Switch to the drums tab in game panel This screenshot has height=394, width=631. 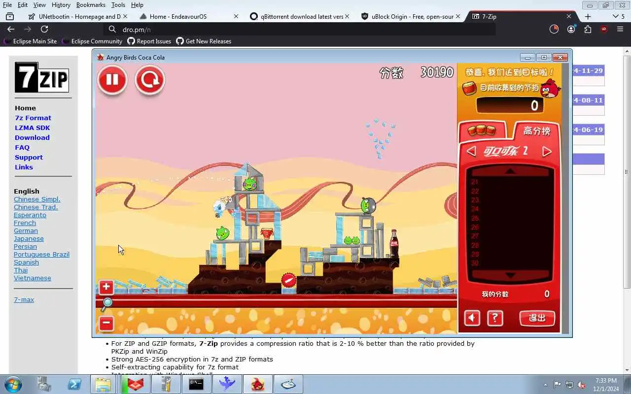[482, 130]
